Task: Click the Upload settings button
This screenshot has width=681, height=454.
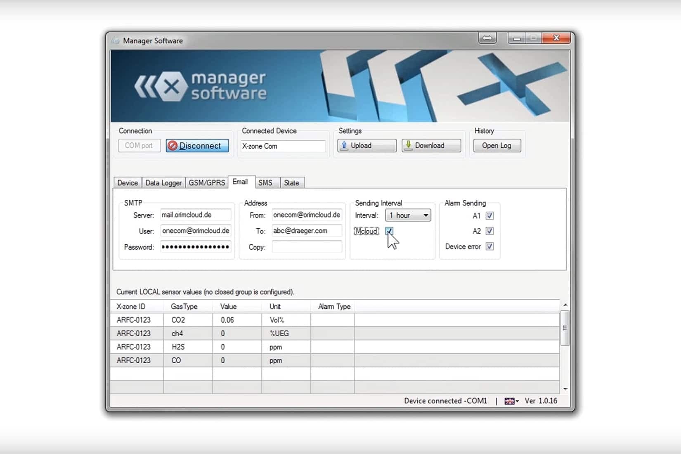Action: click(x=367, y=146)
